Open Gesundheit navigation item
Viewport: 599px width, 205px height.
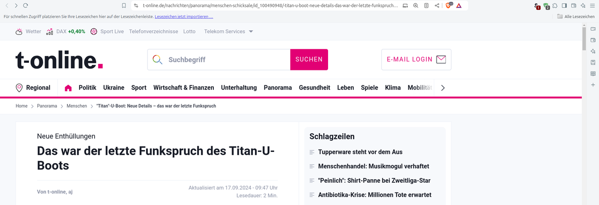click(x=314, y=88)
